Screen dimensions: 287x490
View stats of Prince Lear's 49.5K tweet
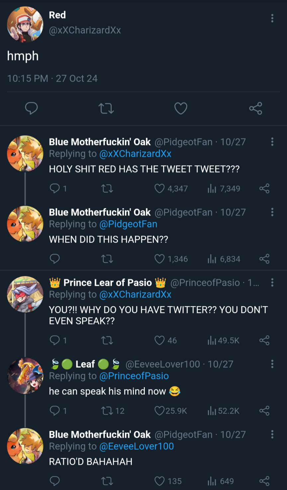coord(212,340)
